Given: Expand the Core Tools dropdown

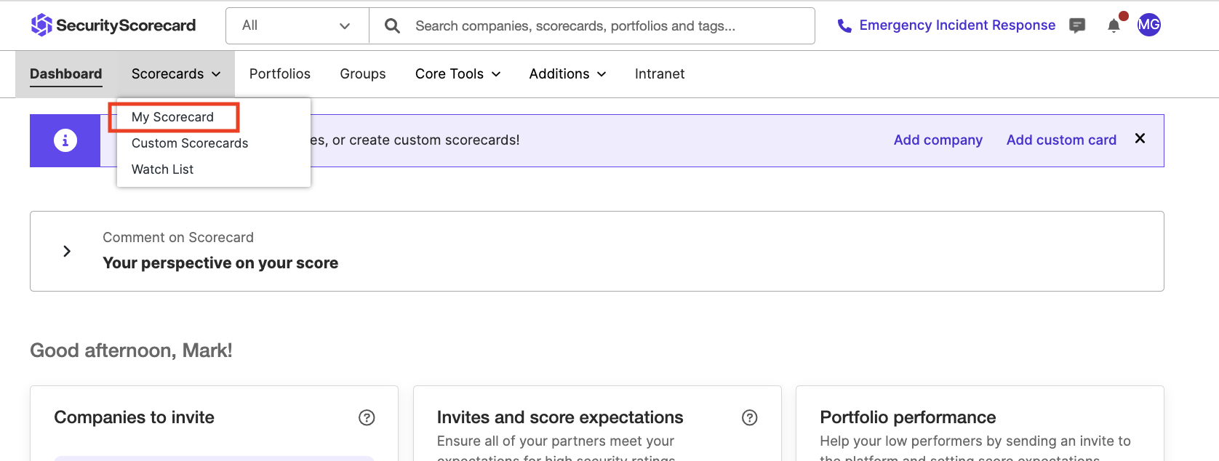Looking at the screenshot, I should [x=457, y=74].
